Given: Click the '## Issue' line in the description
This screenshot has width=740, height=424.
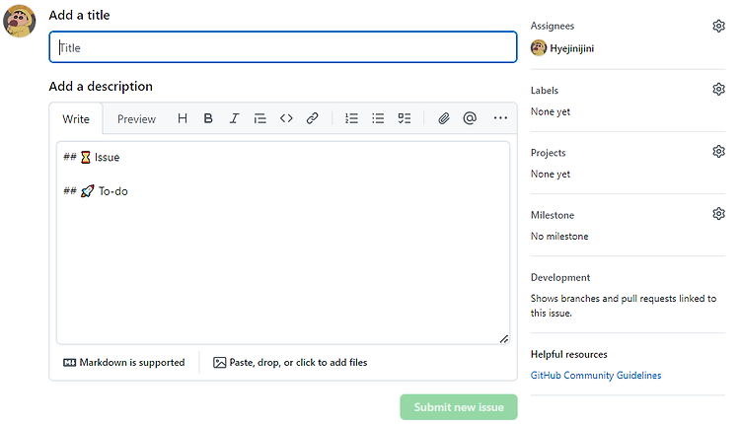Looking at the screenshot, I should (x=92, y=157).
